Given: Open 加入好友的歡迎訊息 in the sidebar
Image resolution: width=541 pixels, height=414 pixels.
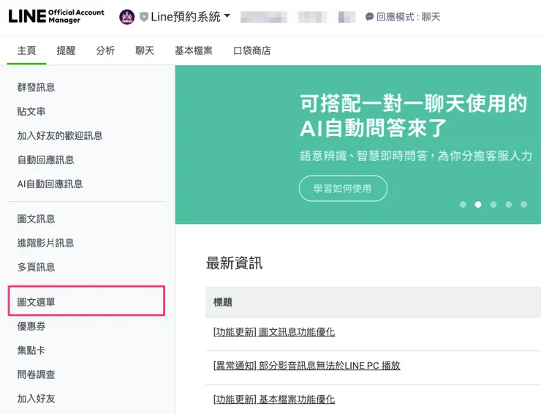Looking at the screenshot, I should [x=60, y=136].
